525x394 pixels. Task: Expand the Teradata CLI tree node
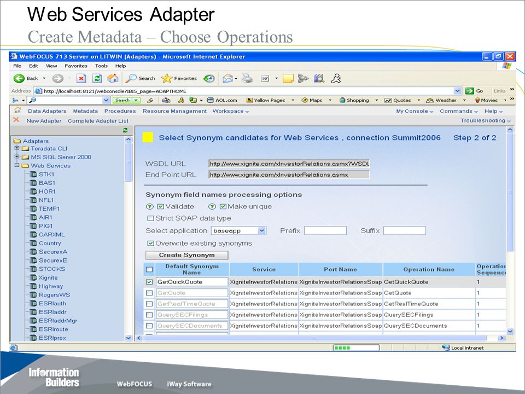coord(17,148)
